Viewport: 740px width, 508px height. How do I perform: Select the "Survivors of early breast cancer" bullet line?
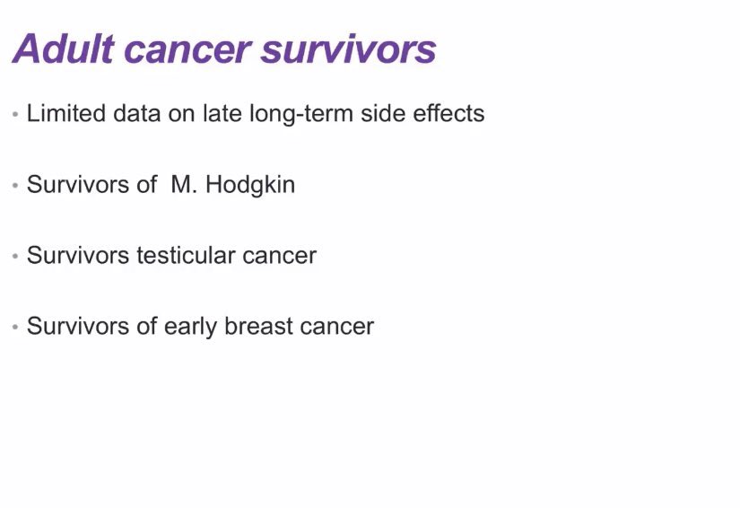[x=200, y=326]
